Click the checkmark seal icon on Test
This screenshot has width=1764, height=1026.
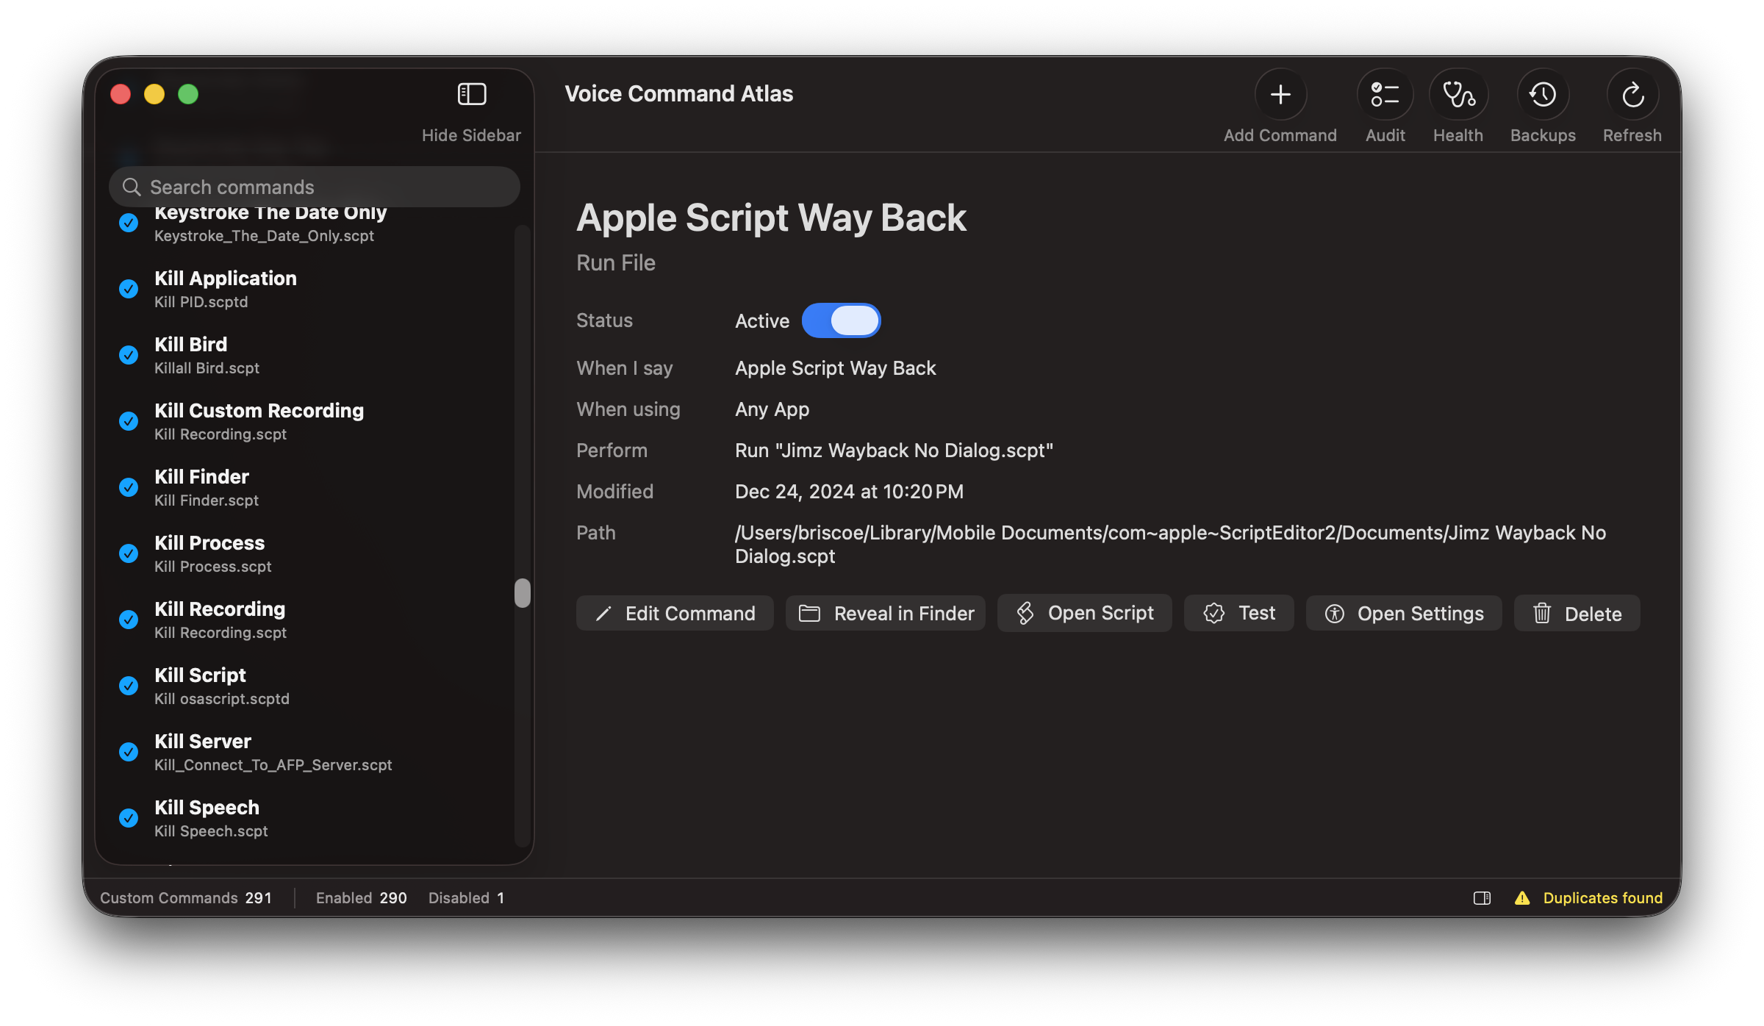[1214, 613]
